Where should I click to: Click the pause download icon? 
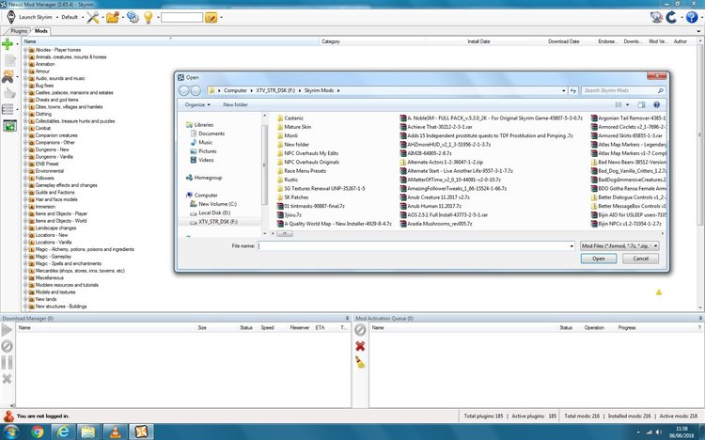point(7,362)
